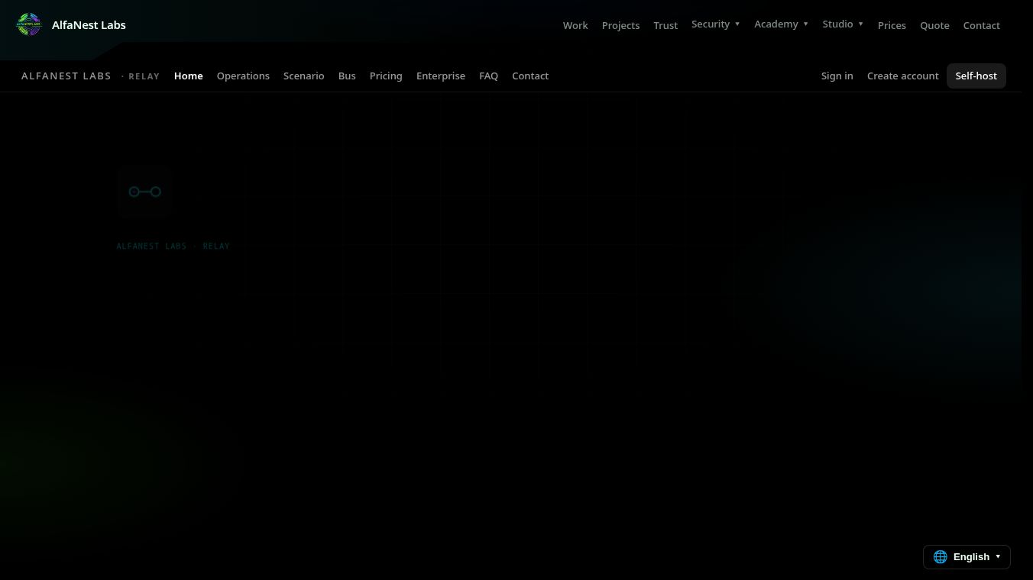Open the English language selector
1033x580 pixels.
tap(967, 557)
